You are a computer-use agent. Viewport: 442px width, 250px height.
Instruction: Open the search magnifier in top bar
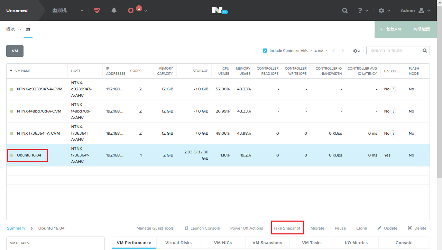[345, 10]
